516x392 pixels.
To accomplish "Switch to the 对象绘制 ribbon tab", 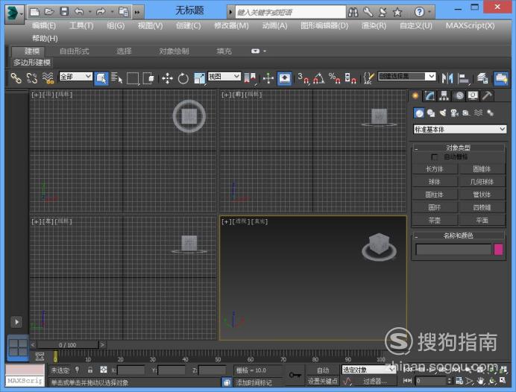I will pos(174,51).
